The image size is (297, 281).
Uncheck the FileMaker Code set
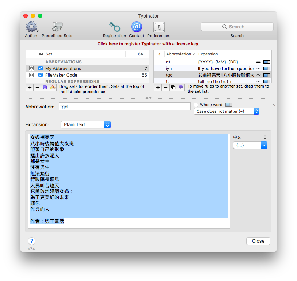(x=41, y=75)
